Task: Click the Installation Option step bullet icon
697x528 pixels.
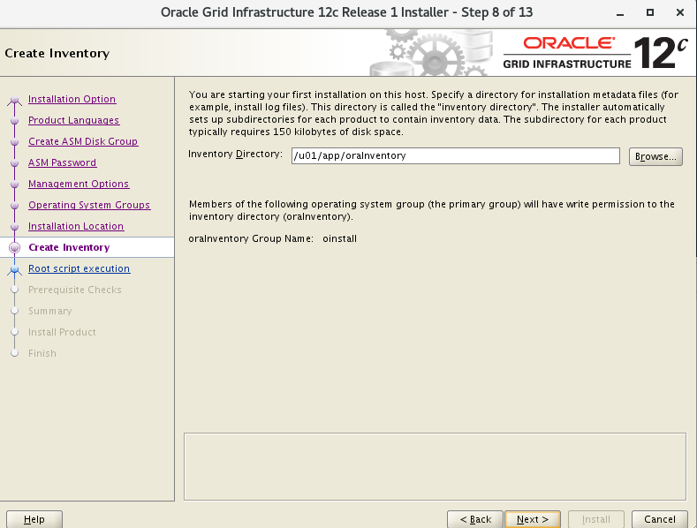Action: (15, 100)
